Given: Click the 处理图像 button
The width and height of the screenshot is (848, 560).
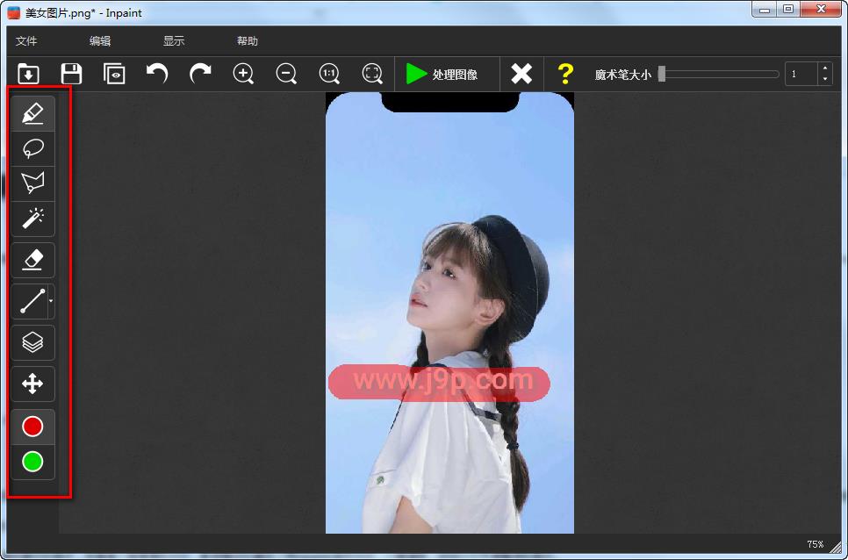Looking at the screenshot, I should click(442, 74).
